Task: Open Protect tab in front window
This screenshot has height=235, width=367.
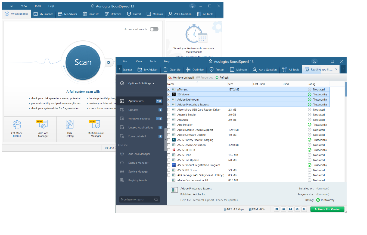Action: [x=217, y=70]
